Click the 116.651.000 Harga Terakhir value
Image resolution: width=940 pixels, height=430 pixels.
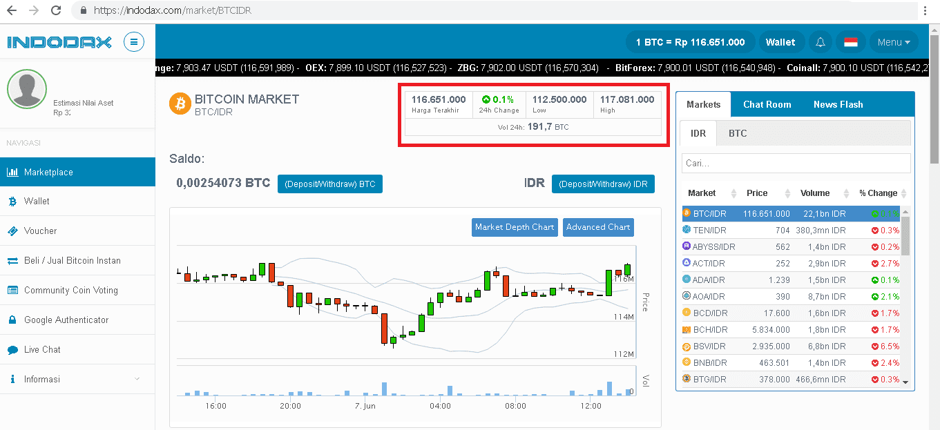click(439, 99)
